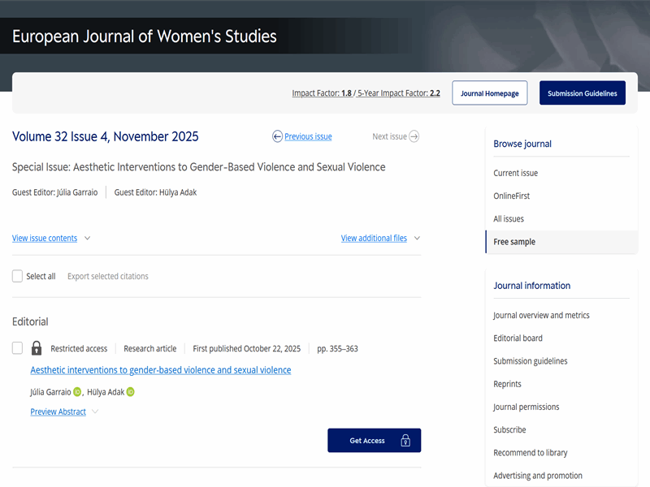Click lock icon on Get Access button
This screenshot has height=487, width=650.
(405, 441)
